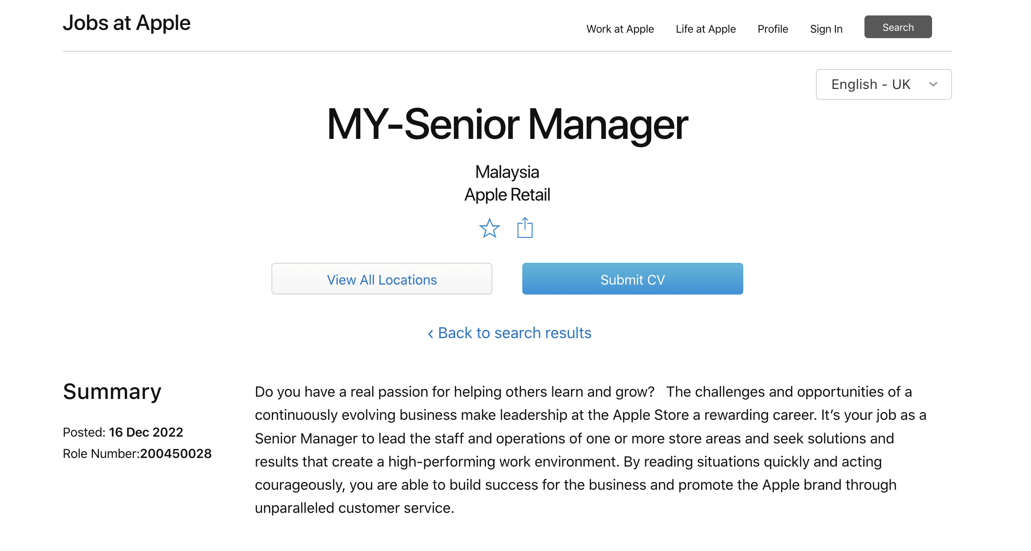Open your Profile page
Screen dimensions: 1031x551
click(772, 29)
